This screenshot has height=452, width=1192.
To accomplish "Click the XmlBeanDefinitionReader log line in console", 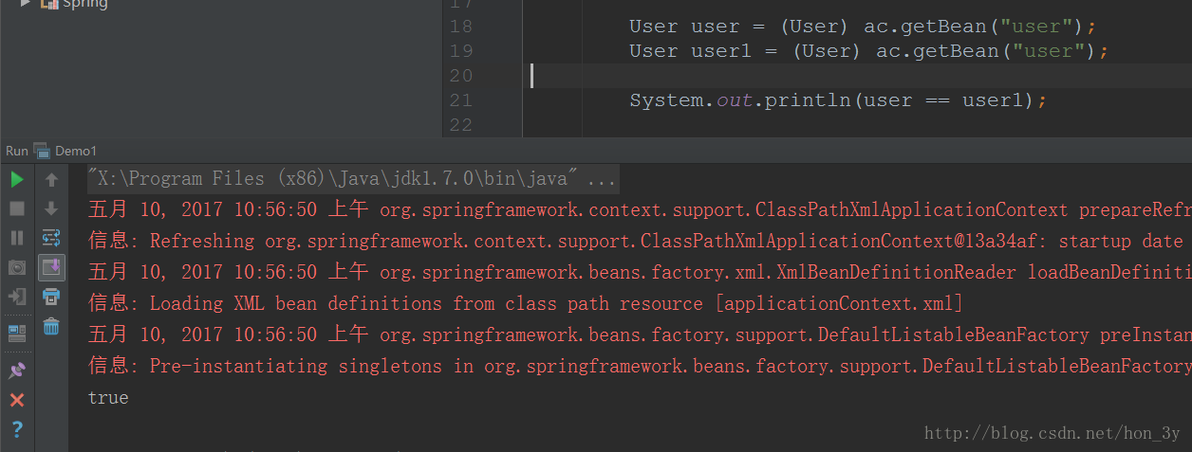I will (640, 273).
